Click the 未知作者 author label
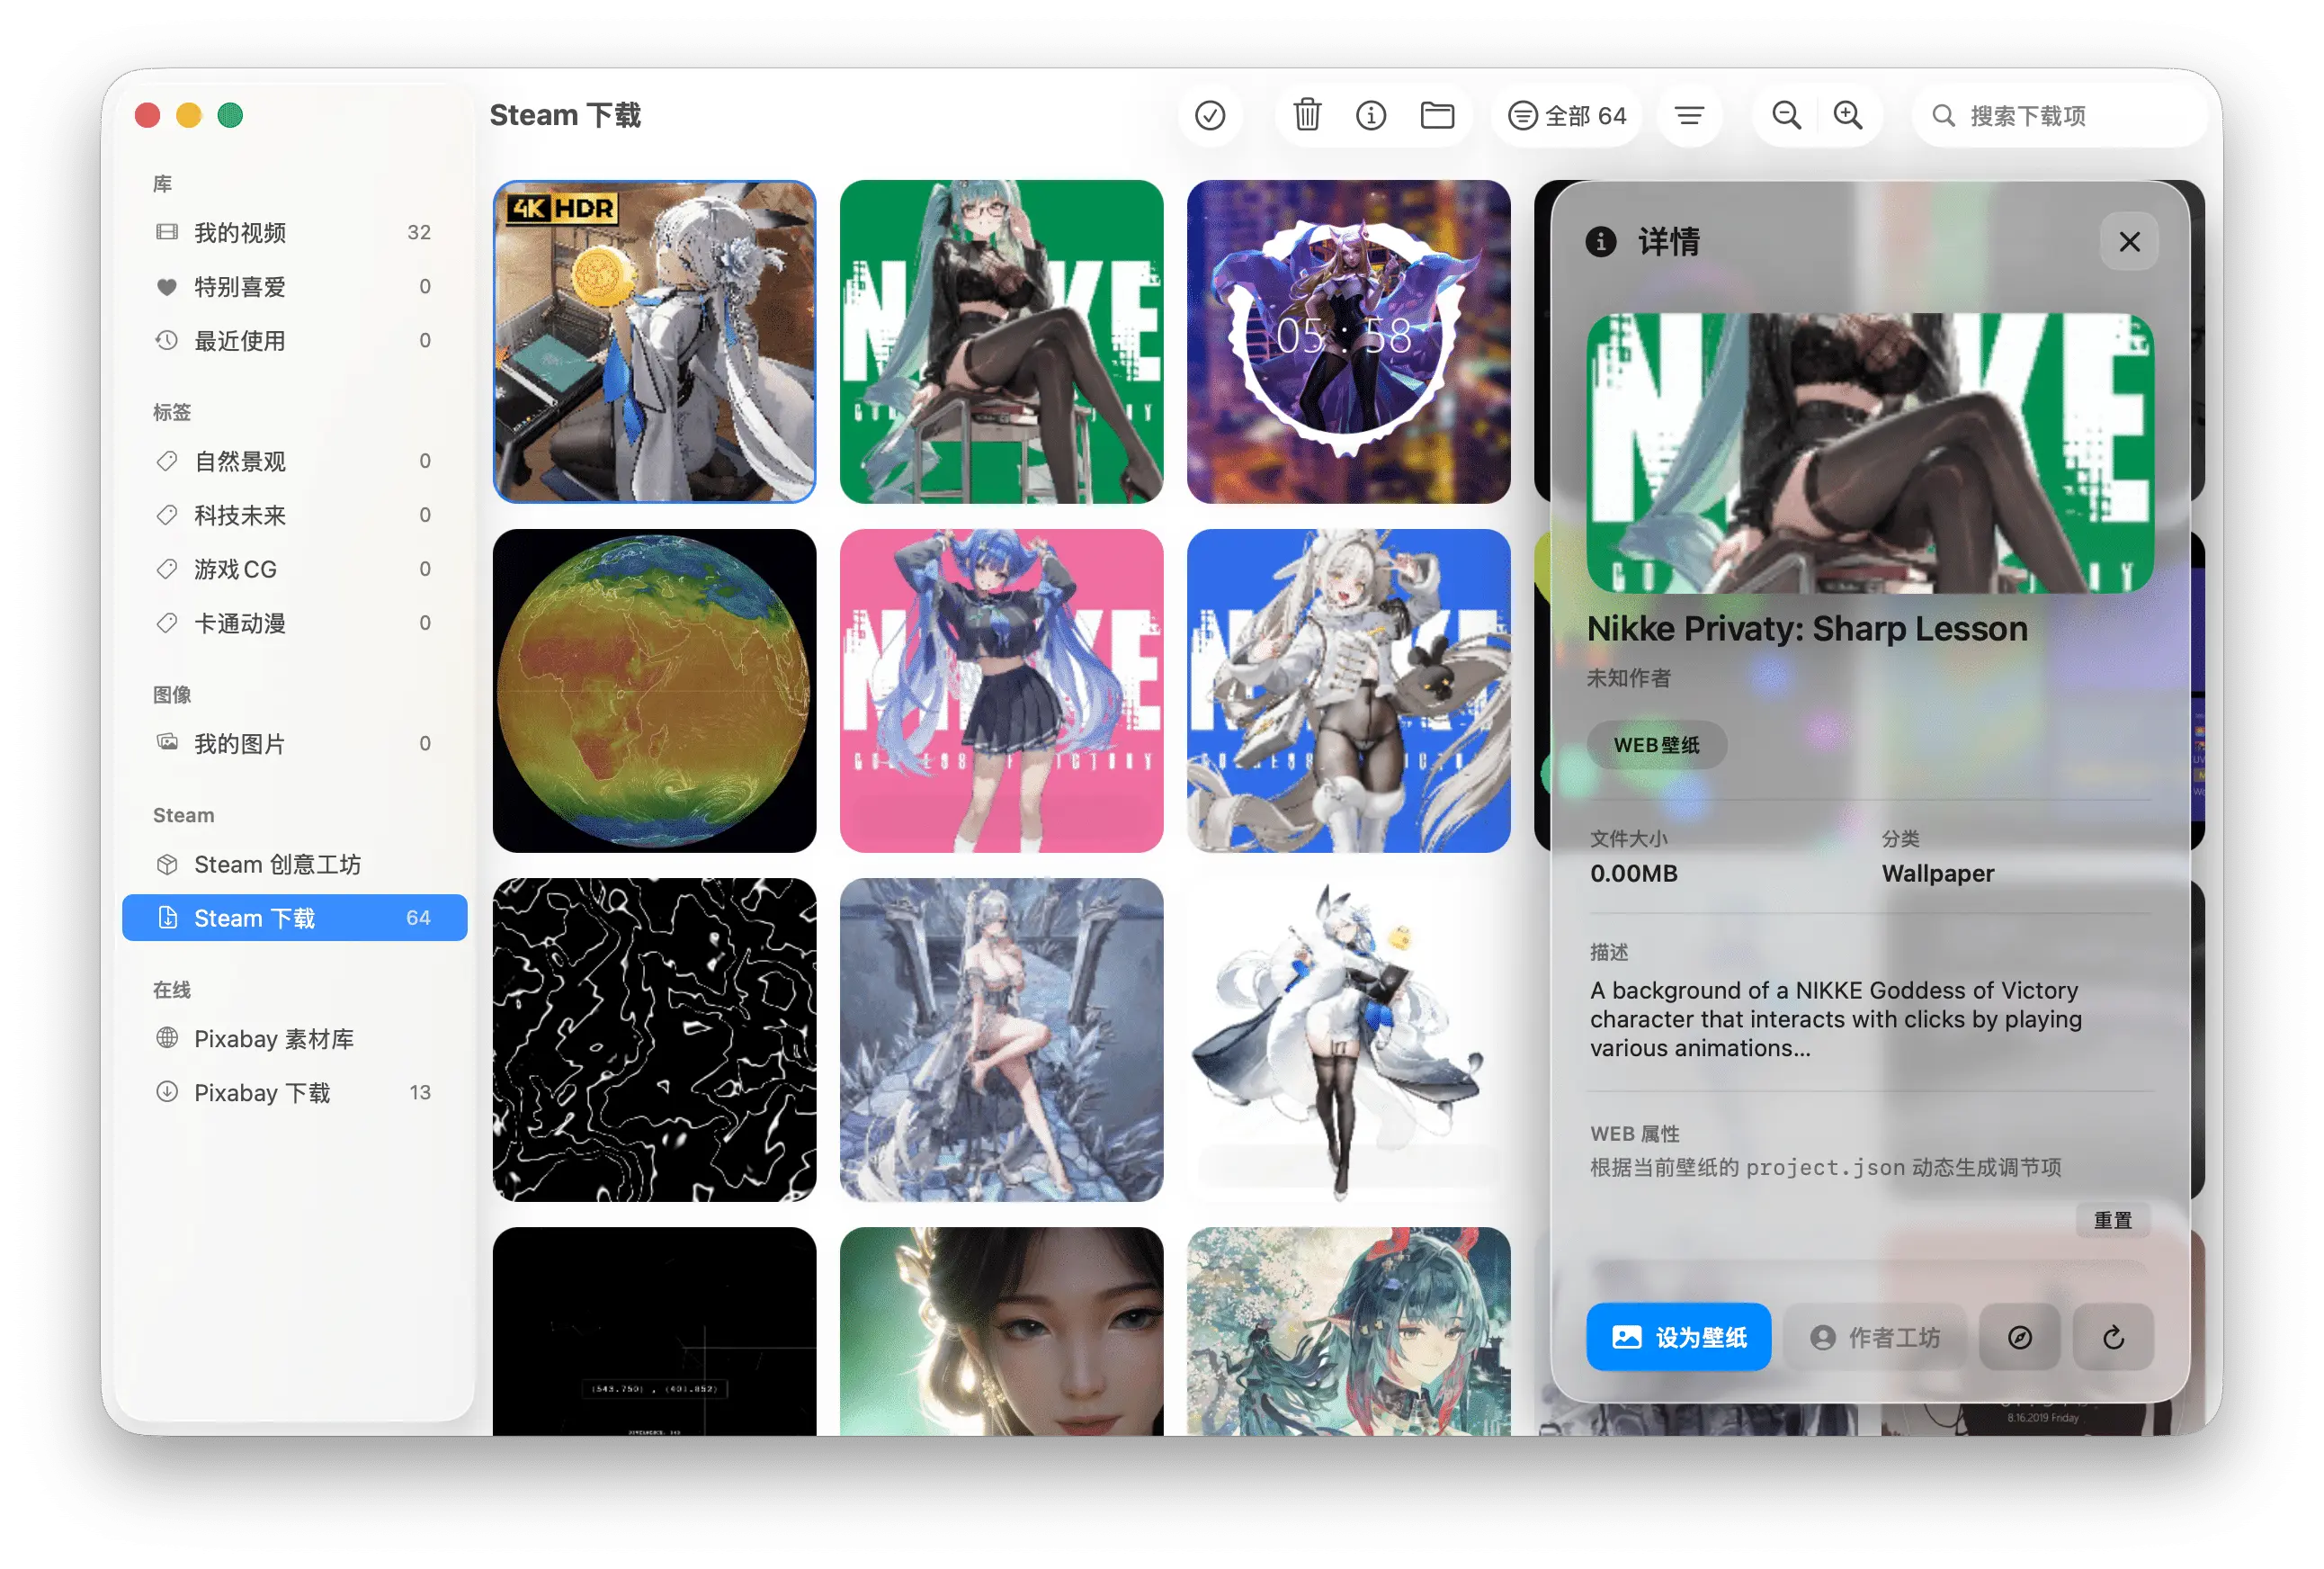2324x1569 pixels. click(x=1628, y=678)
